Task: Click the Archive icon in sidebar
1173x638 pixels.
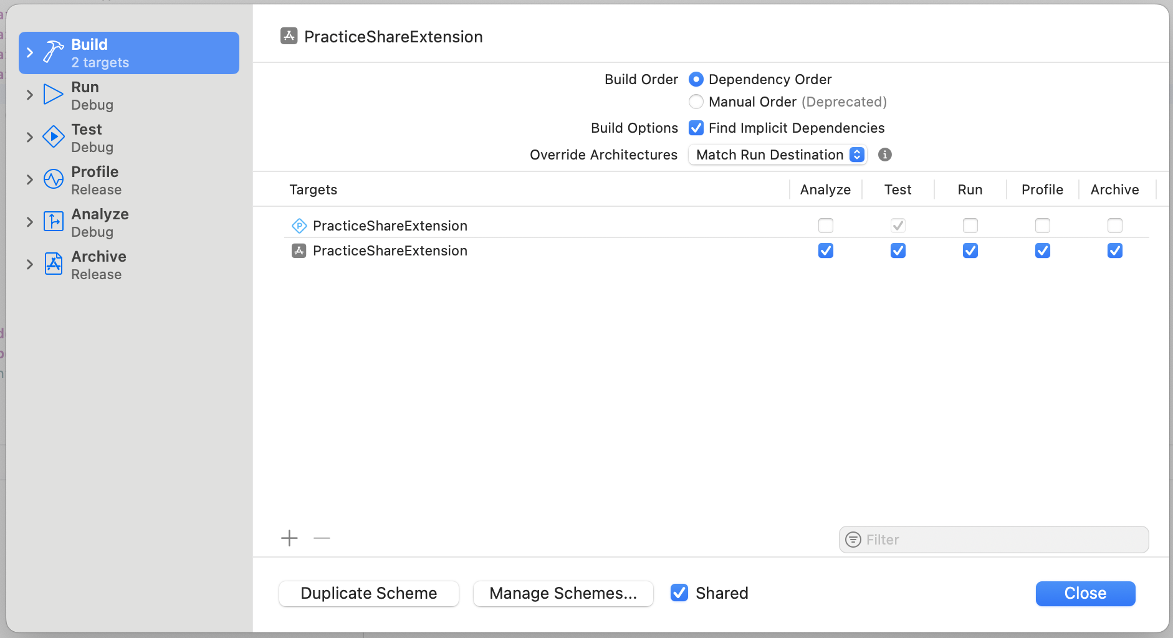Action: (54, 264)
